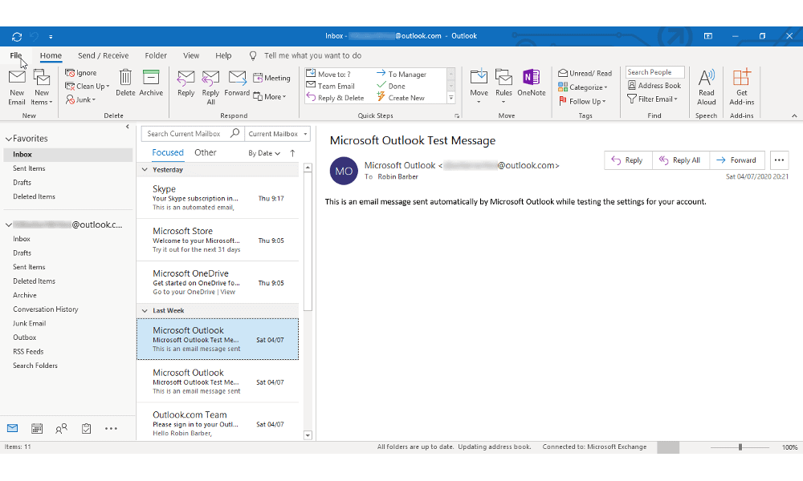The width and height of the screenshot is (803, 481).
Task: Open the Conversation History folder
Action: 46,309
